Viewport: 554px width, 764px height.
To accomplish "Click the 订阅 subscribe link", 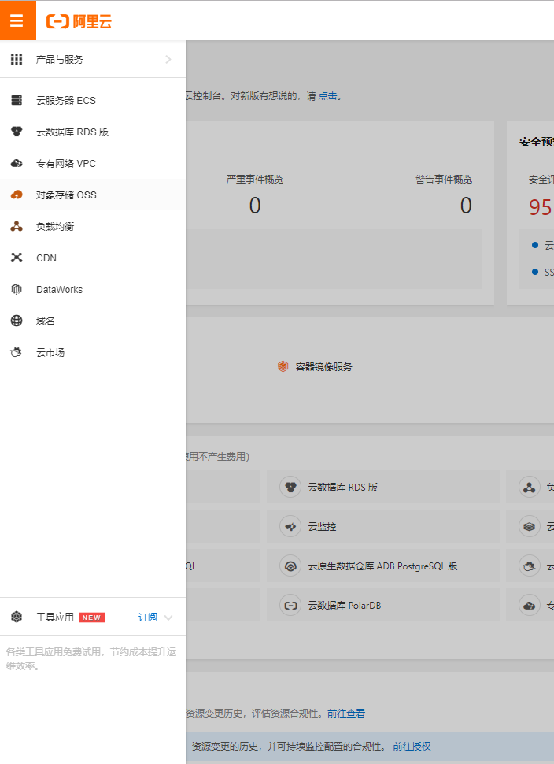I will (x=147, y=618).
